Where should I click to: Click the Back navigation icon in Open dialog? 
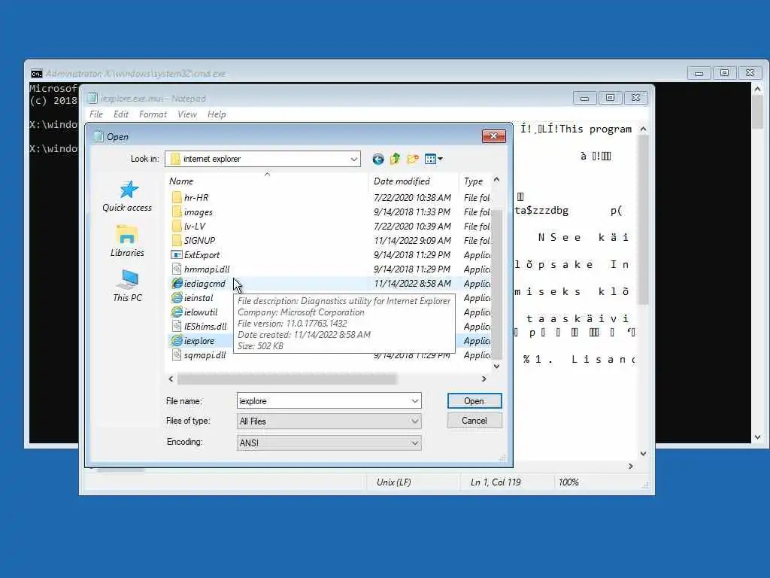pyautogui.click(x=377, y=159)
